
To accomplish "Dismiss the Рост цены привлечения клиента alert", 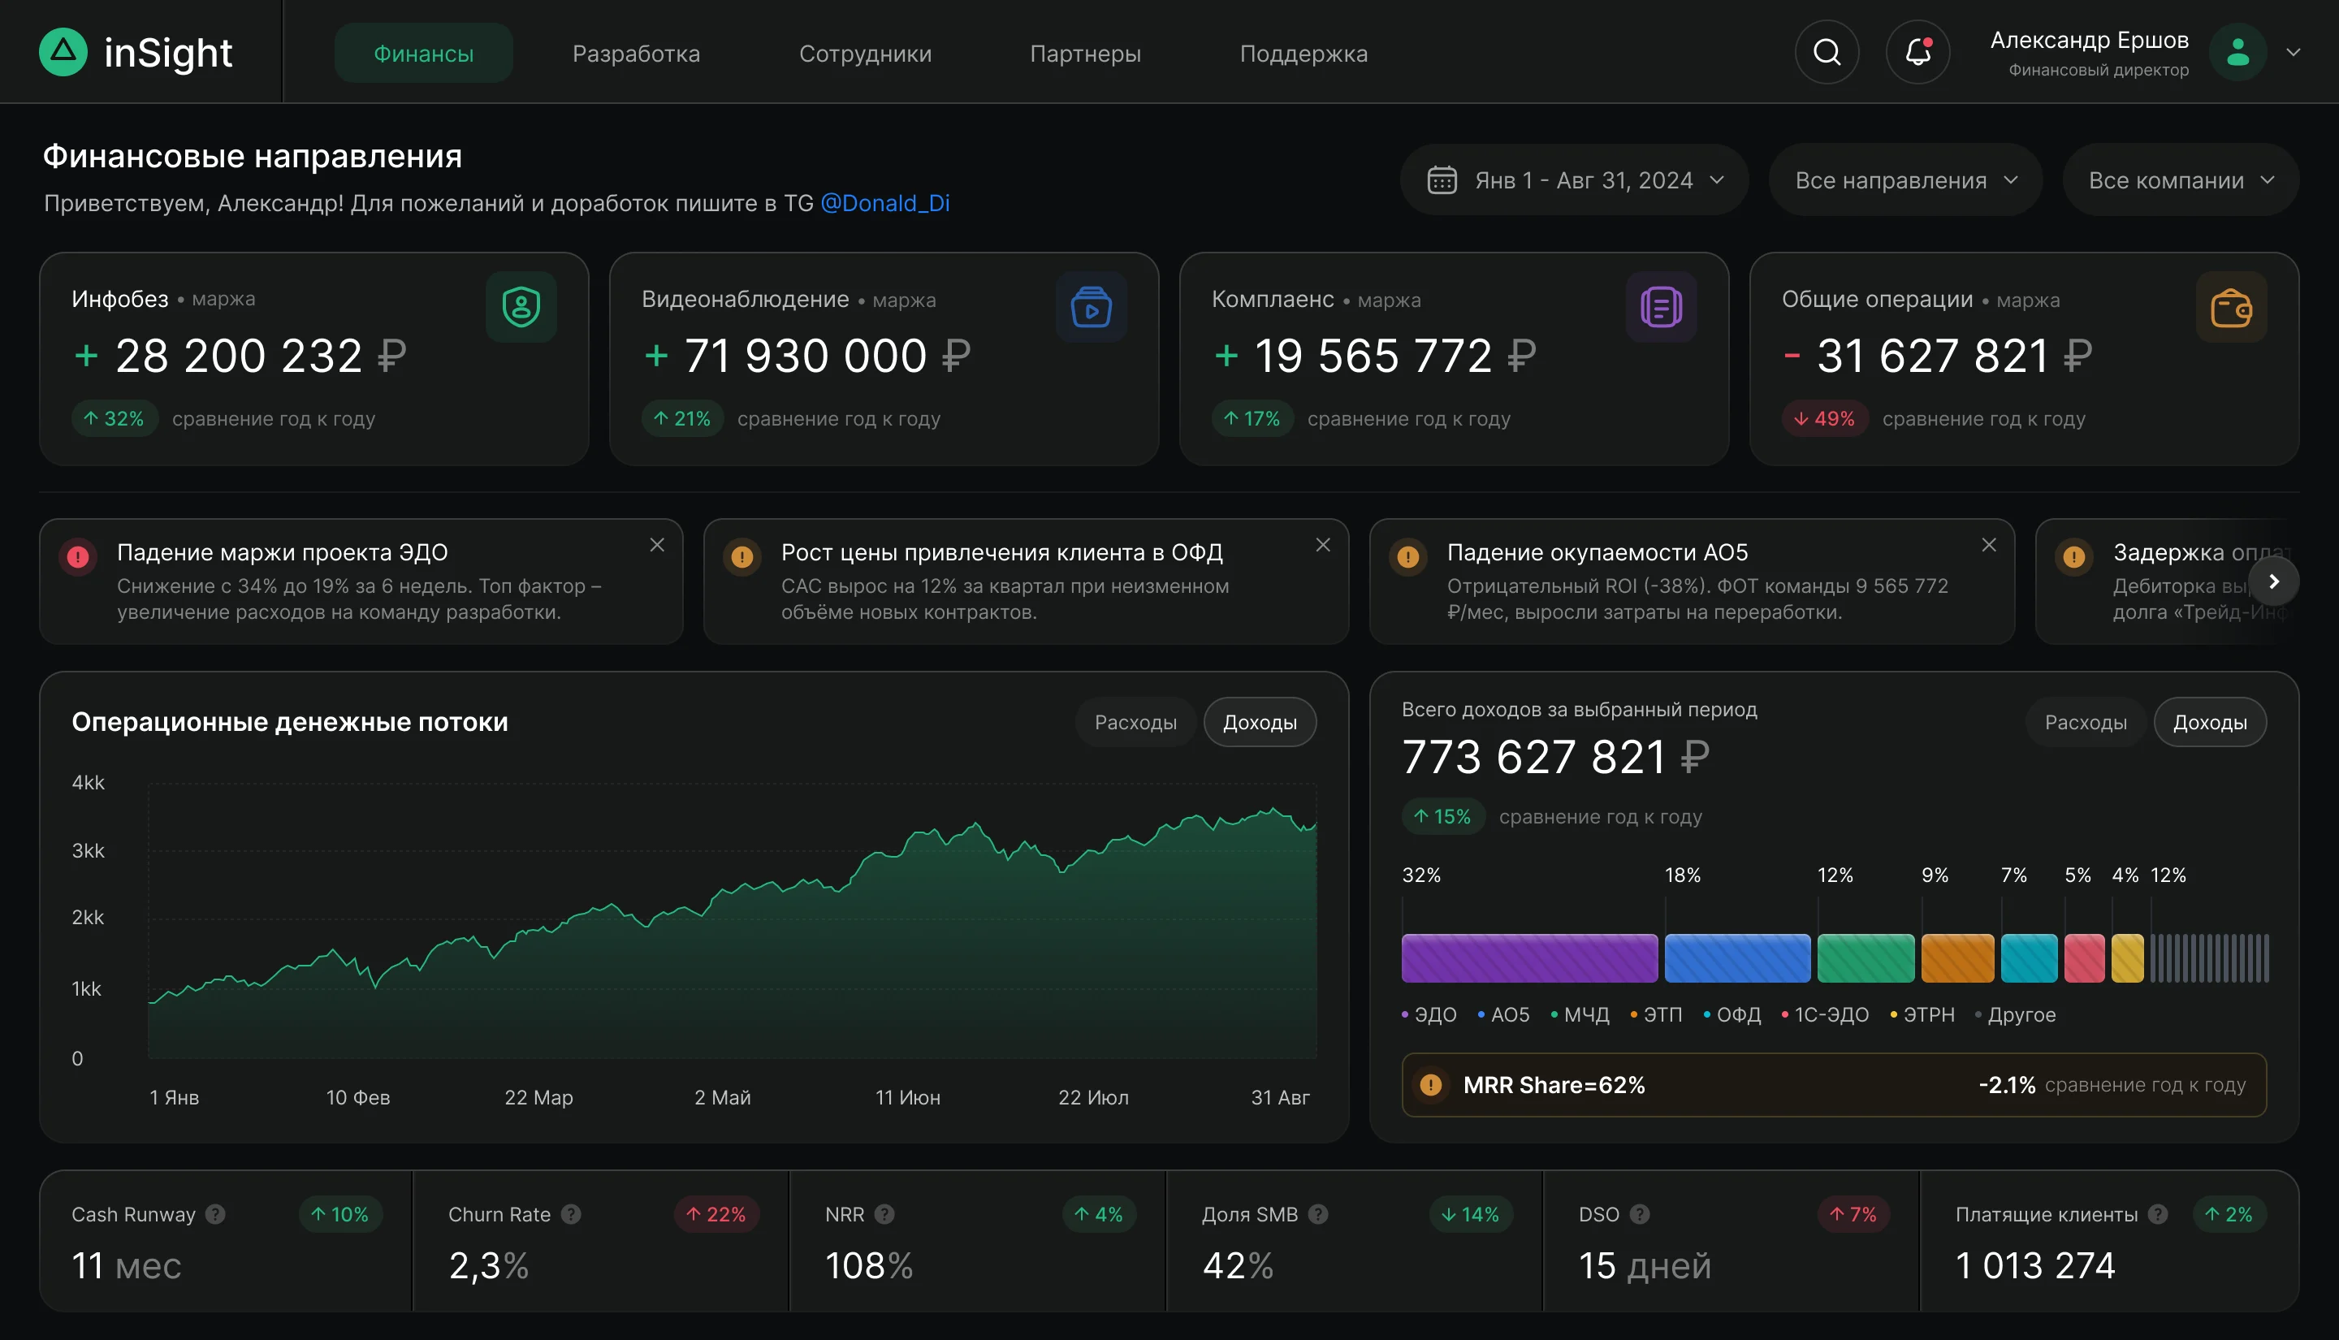I will (x=1323, y=545).
